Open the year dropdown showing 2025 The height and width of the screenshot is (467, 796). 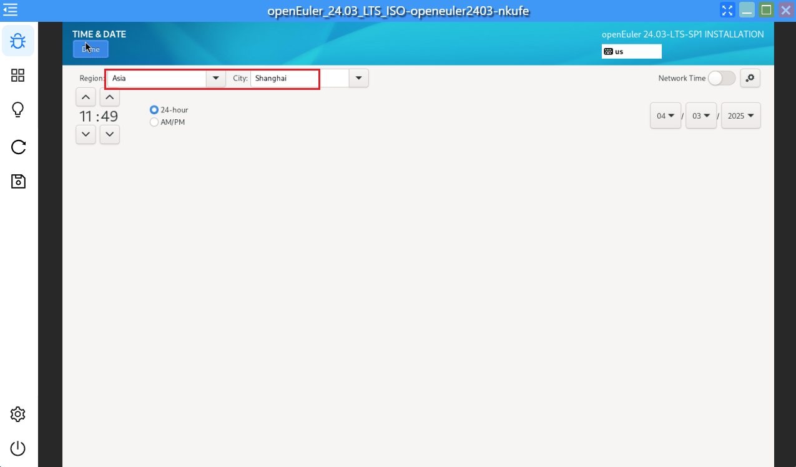741,116
